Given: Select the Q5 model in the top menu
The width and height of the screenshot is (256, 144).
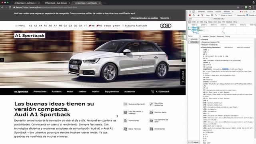Looking at the screenshot, I should [x=75, y=26].
